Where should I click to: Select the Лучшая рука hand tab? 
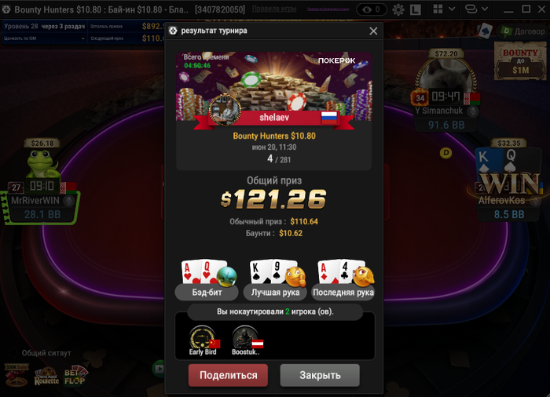275,292
